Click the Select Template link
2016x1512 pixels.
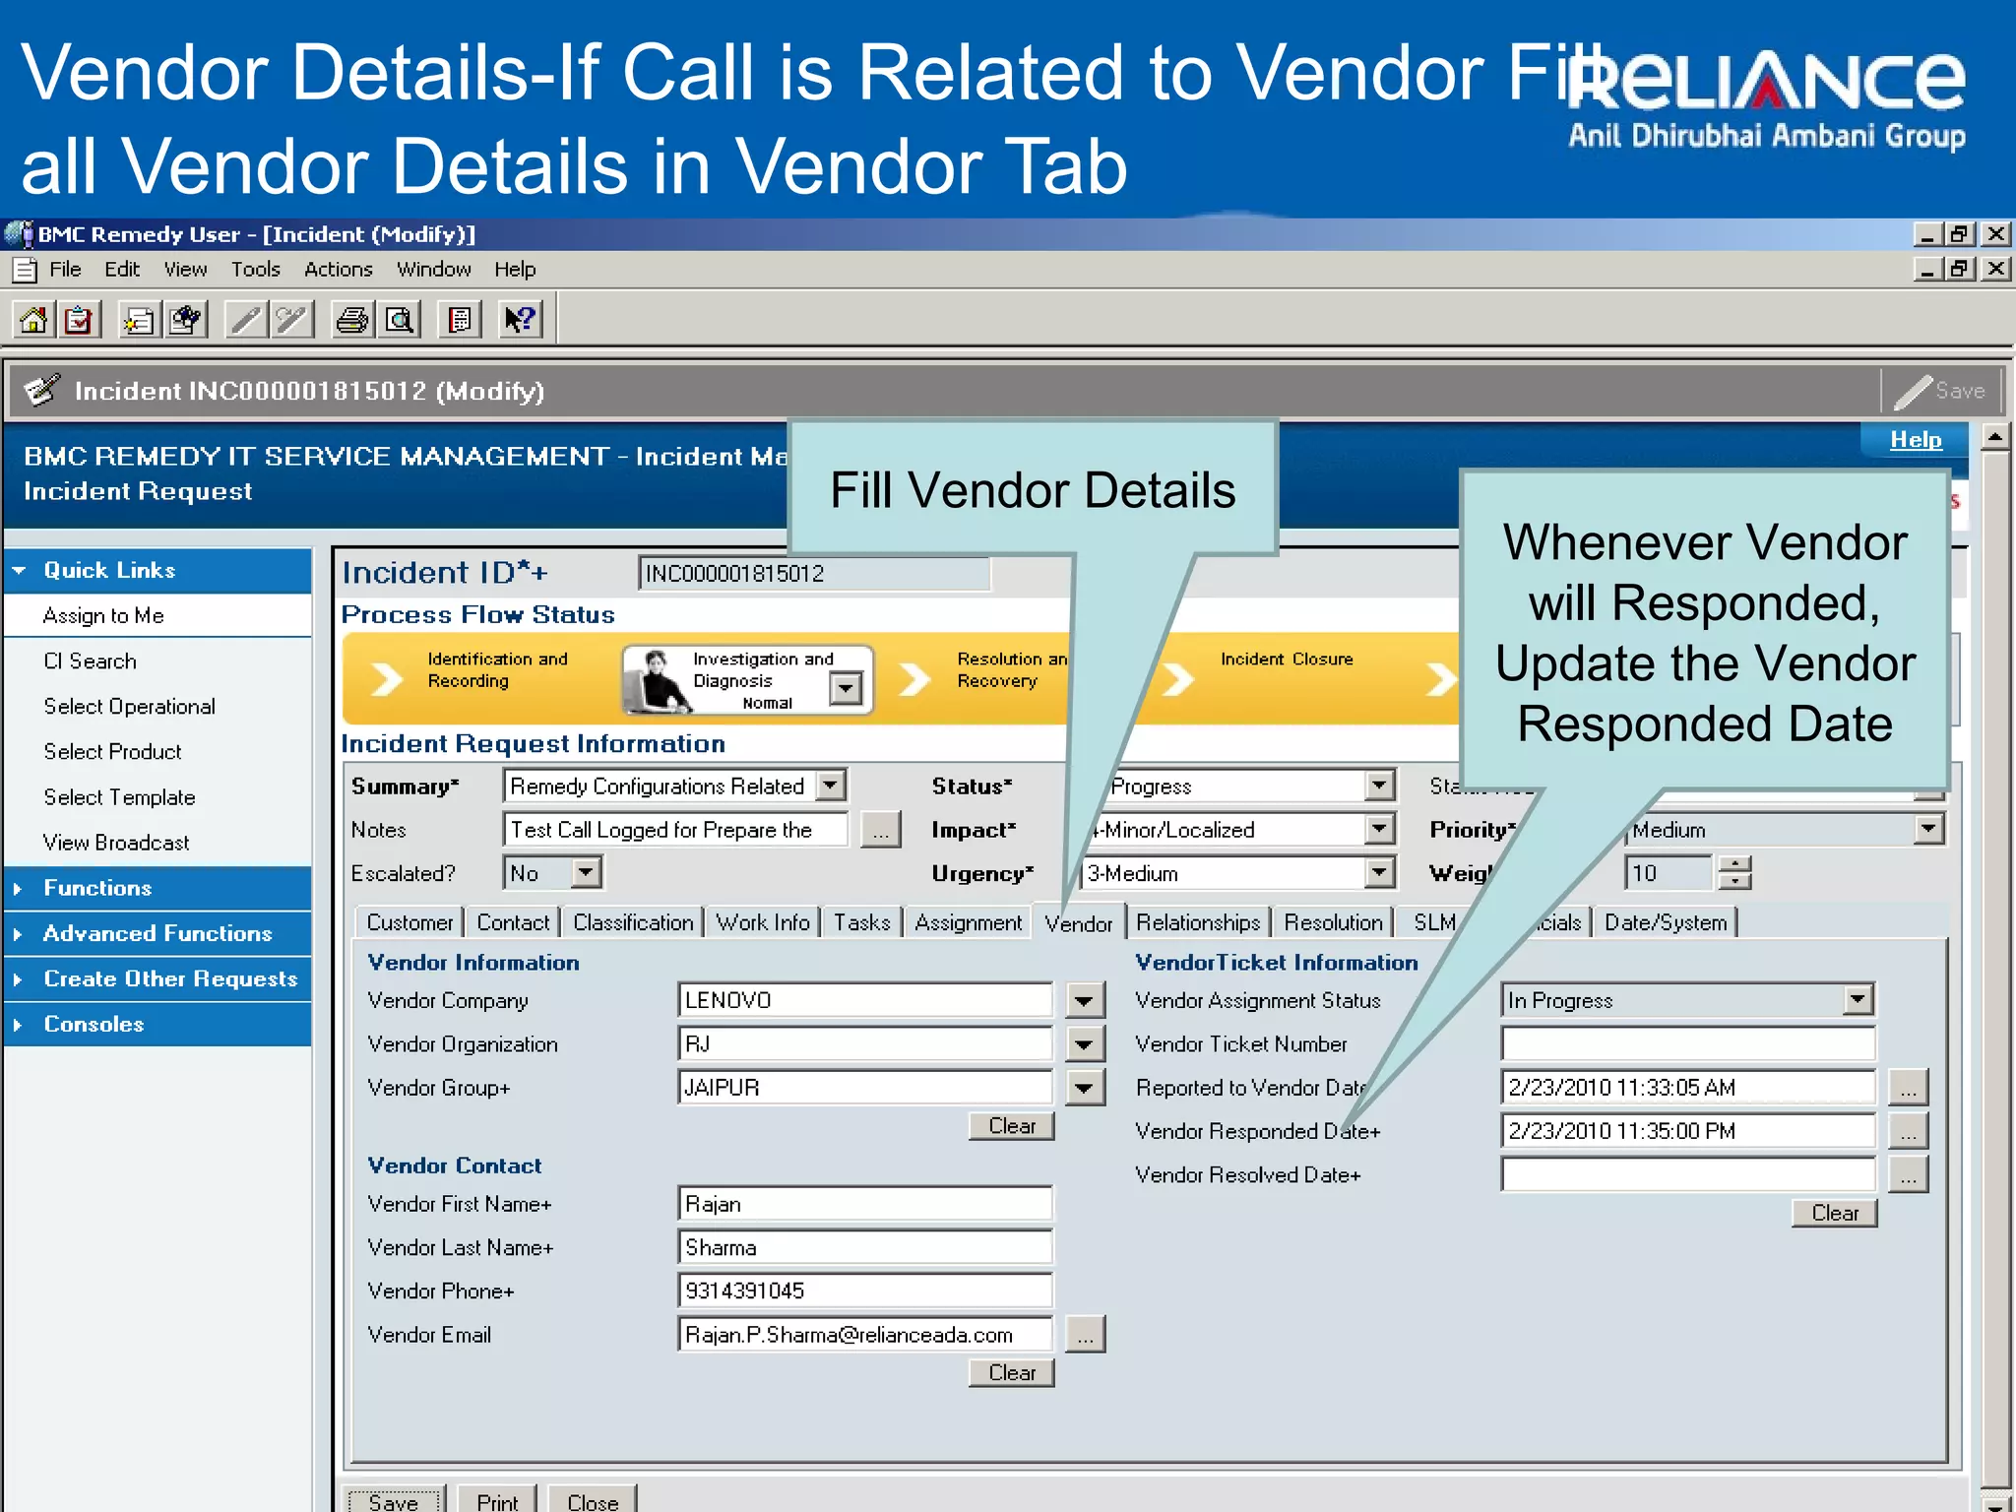120,797
